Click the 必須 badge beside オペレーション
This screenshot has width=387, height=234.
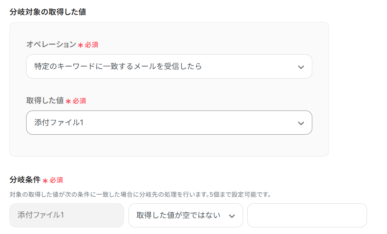pyautogui.click(x=91, y=45)
